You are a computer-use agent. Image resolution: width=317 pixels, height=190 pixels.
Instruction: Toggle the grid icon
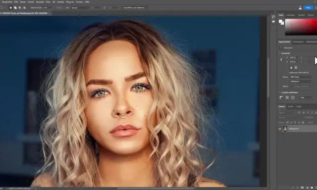coord(287,97)
